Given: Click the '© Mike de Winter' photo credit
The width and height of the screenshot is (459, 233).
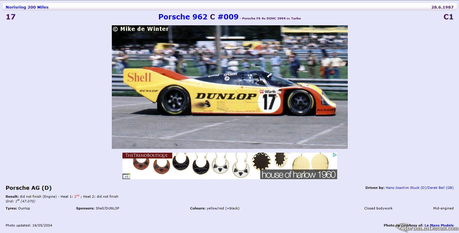Looking at the screenshot, I should [141, 29].
